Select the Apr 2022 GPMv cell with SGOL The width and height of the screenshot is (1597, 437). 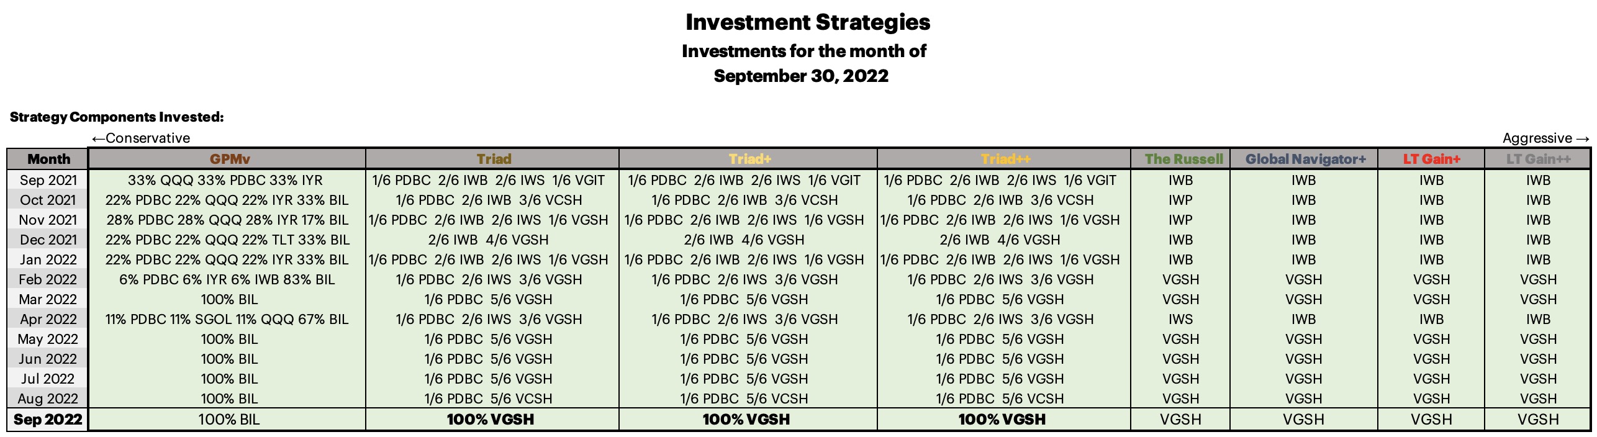coord(227,319)
